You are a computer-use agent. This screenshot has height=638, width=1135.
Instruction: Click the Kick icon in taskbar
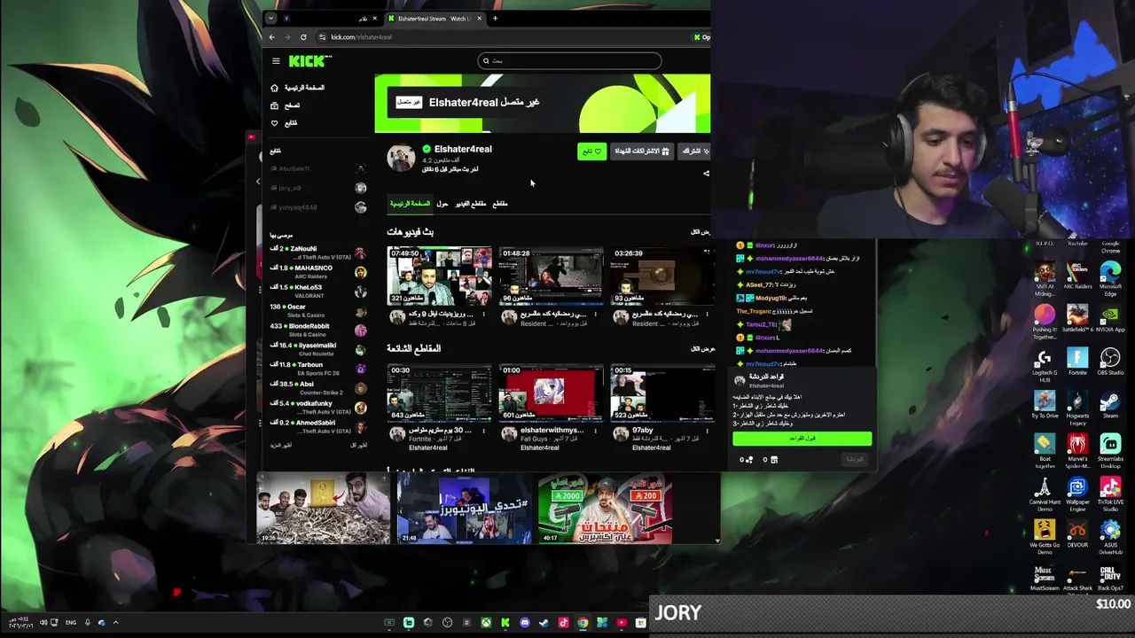coord(505,623)
